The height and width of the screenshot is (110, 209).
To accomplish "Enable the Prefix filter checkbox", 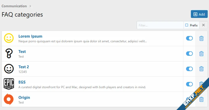I will pyautogui.click(x=187, y=25).
